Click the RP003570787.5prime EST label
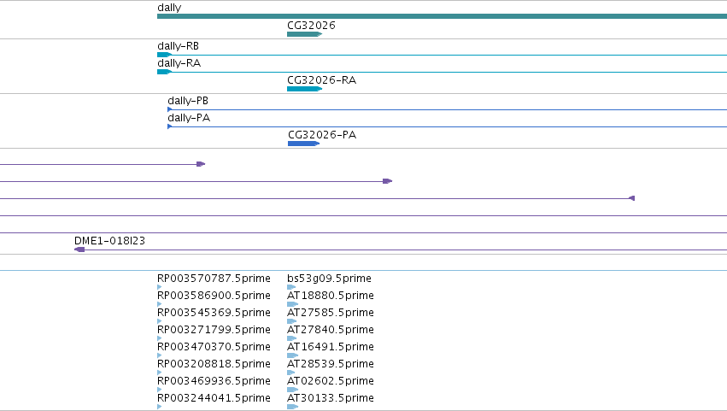727x411 pixels. [x=214, y=279]
